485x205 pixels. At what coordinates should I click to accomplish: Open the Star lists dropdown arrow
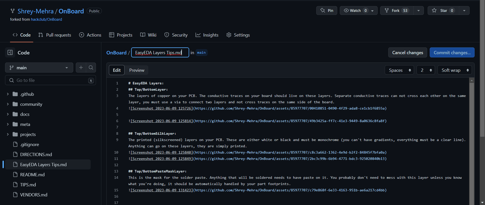[x=464, y=11]
